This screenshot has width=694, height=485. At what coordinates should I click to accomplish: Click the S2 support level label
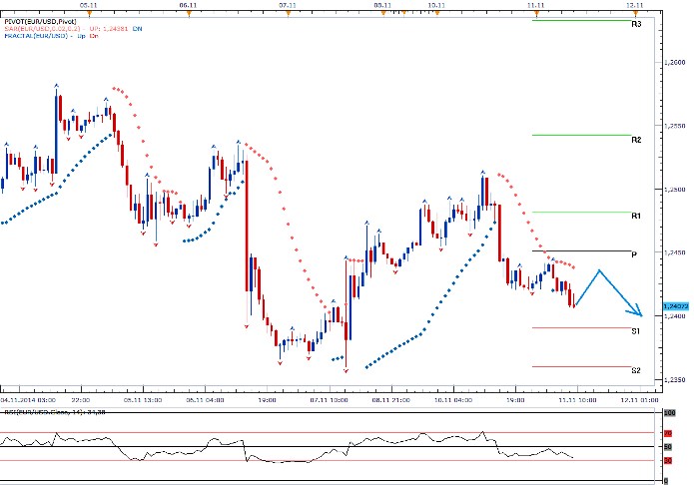pyautogui.click(x=636, y=370)
